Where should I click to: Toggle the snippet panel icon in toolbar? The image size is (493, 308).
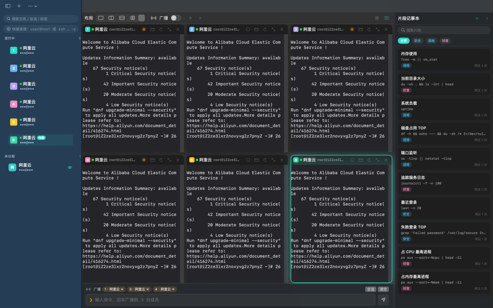tap(387, 18)
